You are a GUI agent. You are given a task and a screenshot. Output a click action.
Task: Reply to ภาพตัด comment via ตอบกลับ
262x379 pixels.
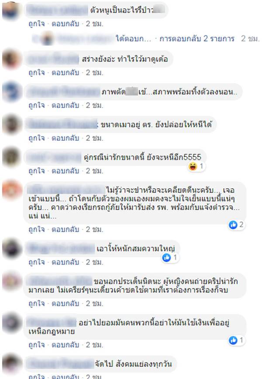[x=65, y=105]
